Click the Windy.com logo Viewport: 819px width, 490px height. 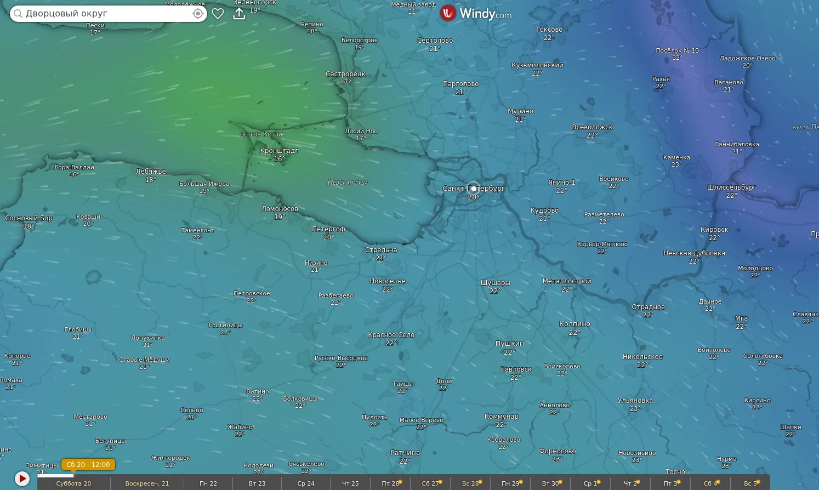476,13
